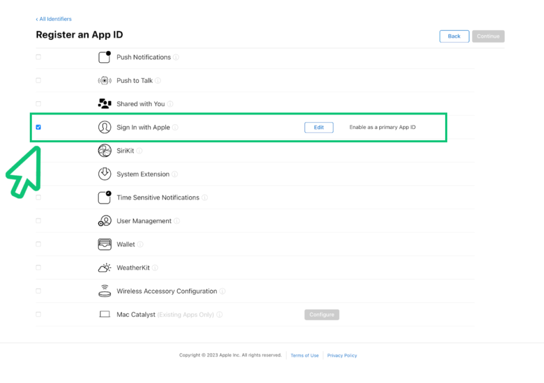The height and width of the screenshot is (383, 544).
Task: Click the 'Shared with You' label text
Action: [x=140, y=104]
